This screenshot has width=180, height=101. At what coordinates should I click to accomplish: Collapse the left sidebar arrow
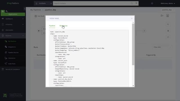coord(24,9)
